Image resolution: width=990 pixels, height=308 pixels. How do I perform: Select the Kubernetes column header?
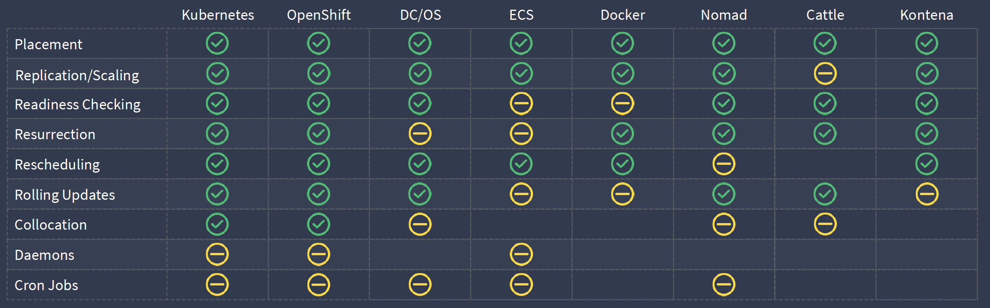(218, 15)
